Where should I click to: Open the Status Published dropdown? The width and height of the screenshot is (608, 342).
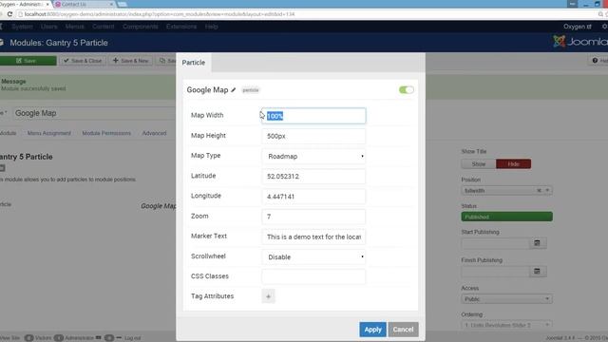tap(506, 217)
